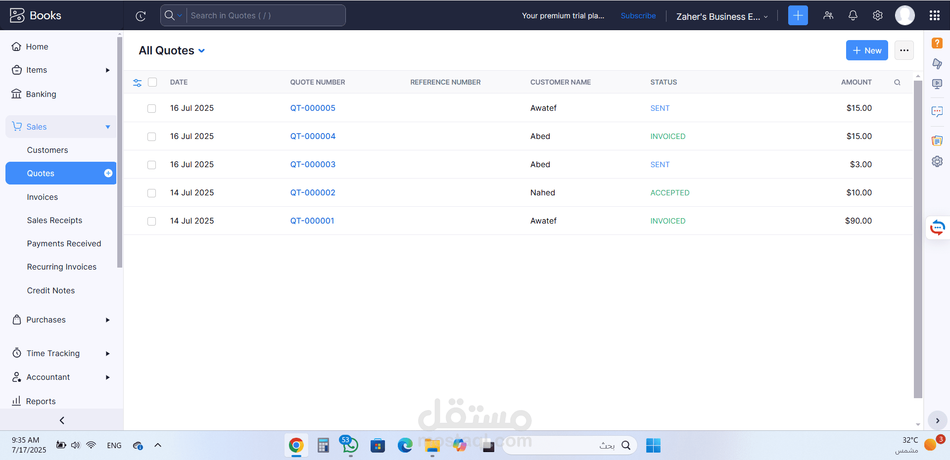Open the QT-000004 quote link

[x=313, y=136]
